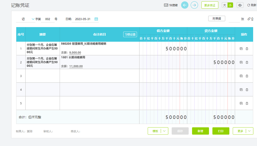Click the keyboard shortcuts icon
Screen dimensions: 257x146
tap(166, 5)
